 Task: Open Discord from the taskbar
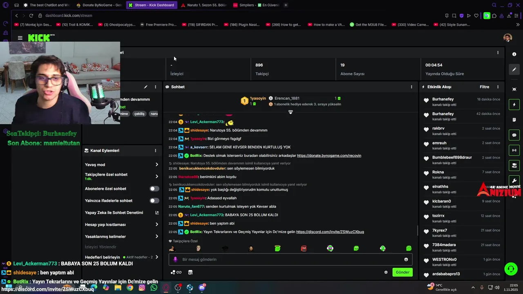point(202,287)
